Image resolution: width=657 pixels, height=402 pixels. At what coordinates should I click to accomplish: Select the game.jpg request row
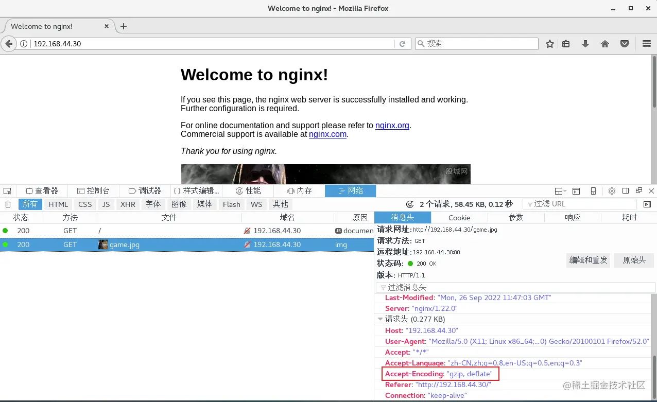tap(187, 245)
